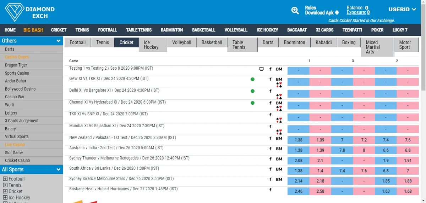Click the card suits icon for Mumbai XI Vs Rajasthan XI

click(x=279, y=132)
